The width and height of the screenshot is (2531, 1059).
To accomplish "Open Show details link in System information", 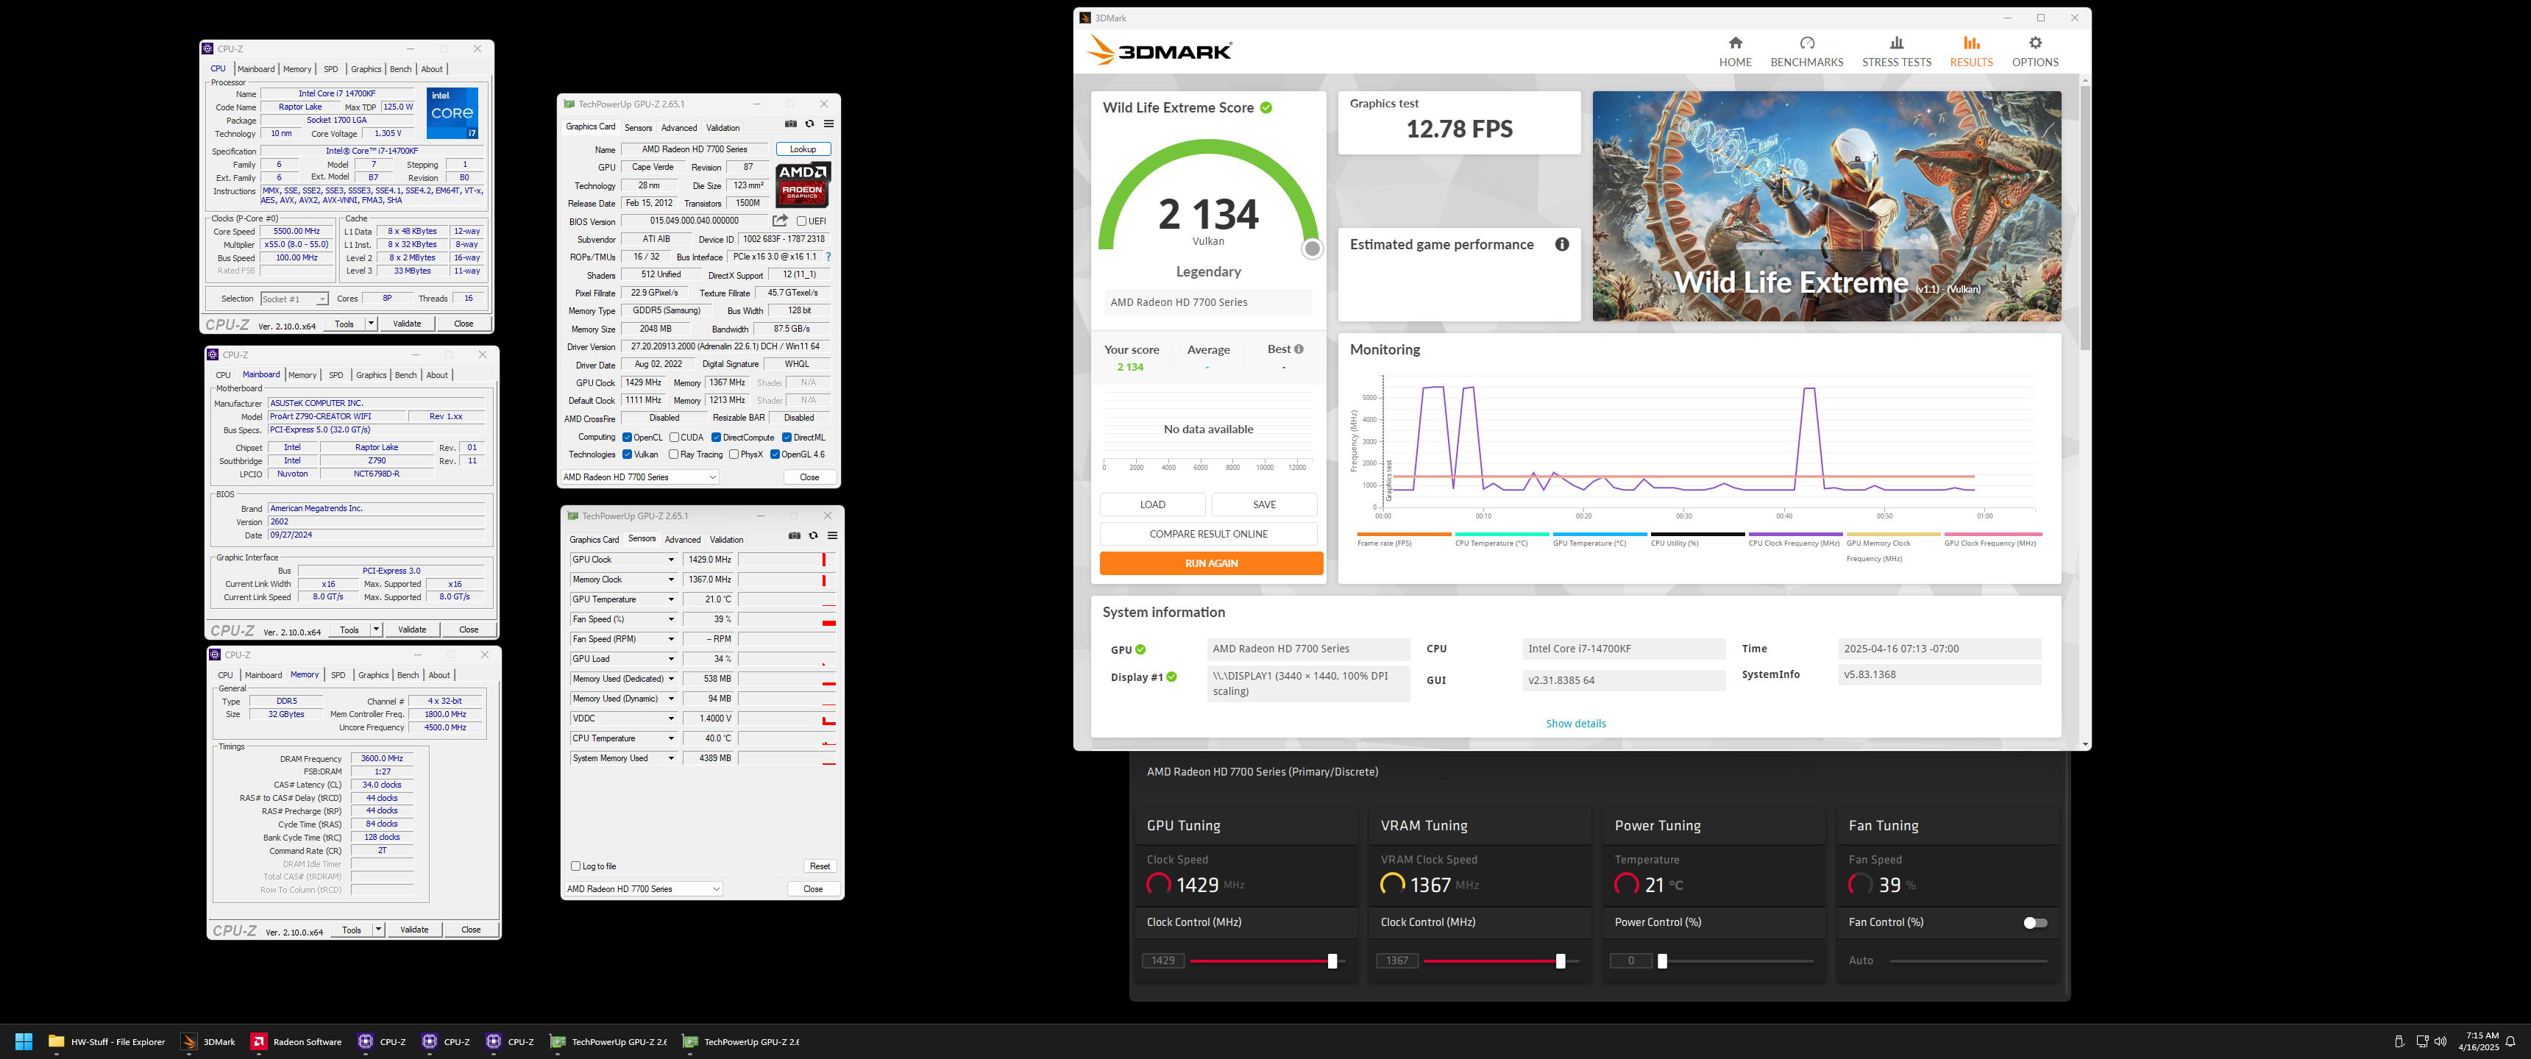I will [1575, 724].
